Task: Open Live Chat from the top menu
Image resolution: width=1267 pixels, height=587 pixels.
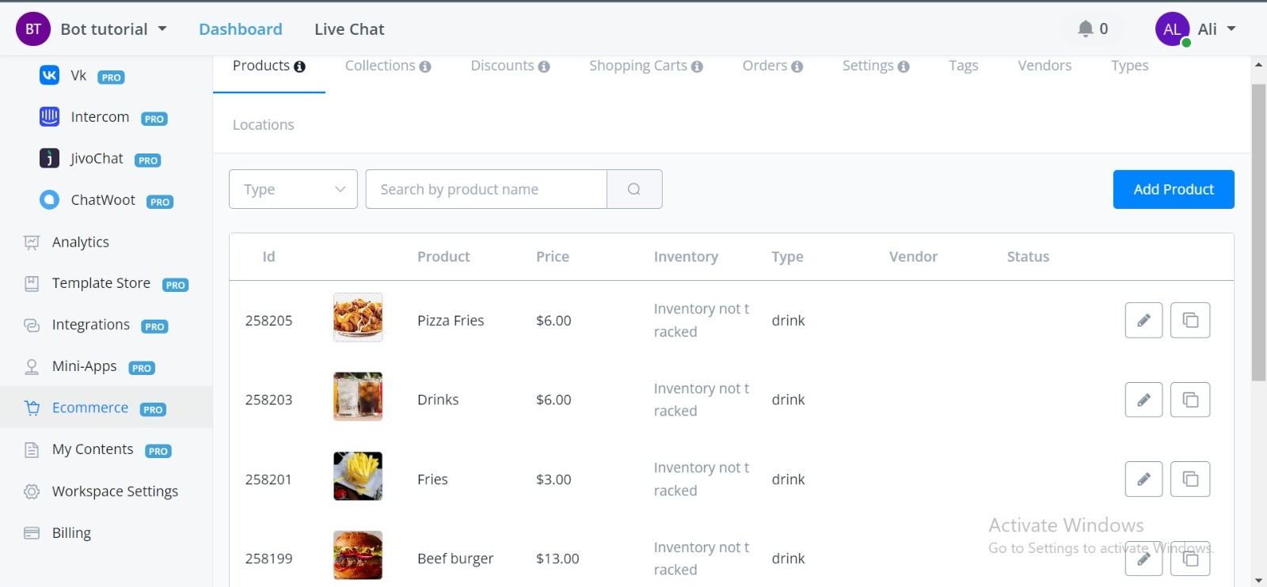Action: (349, 28)
